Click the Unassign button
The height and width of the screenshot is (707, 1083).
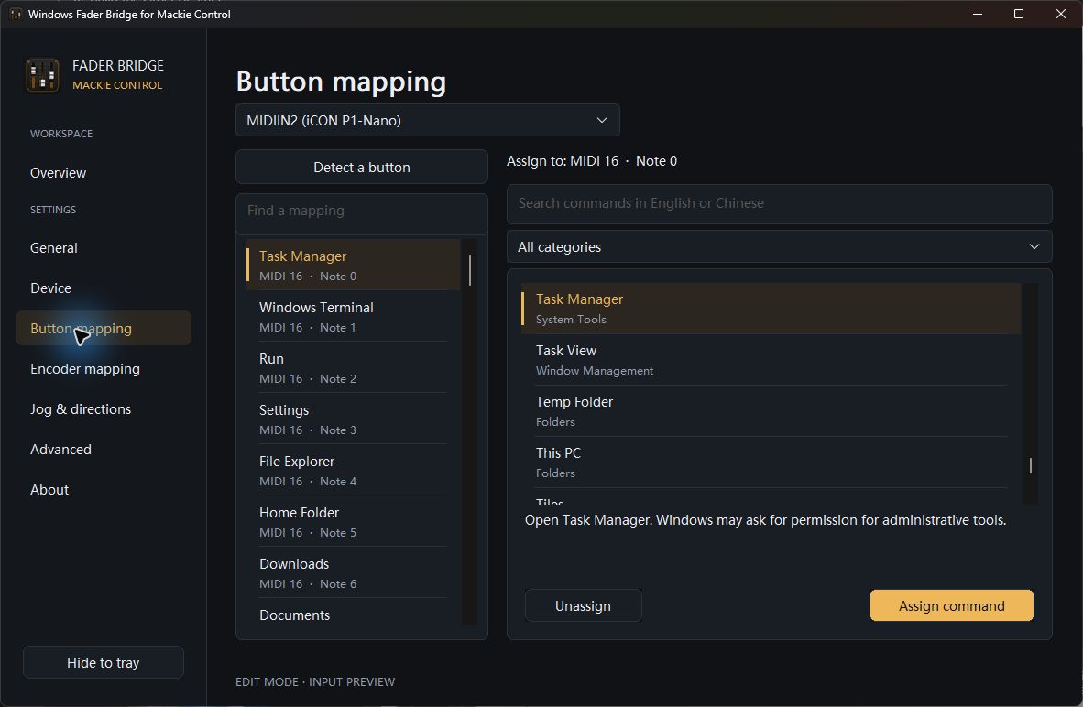click(583, 605)
